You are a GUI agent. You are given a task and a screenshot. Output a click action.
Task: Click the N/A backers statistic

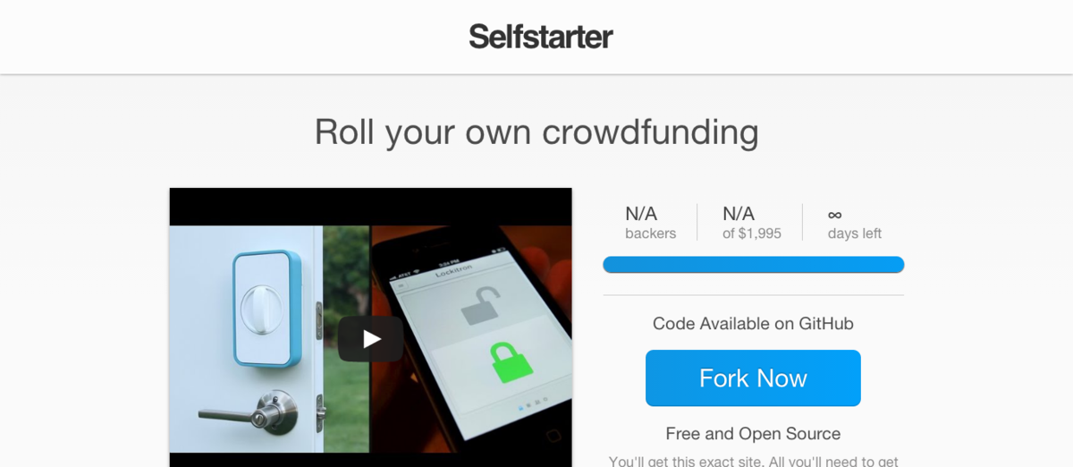tap(650, 223)
